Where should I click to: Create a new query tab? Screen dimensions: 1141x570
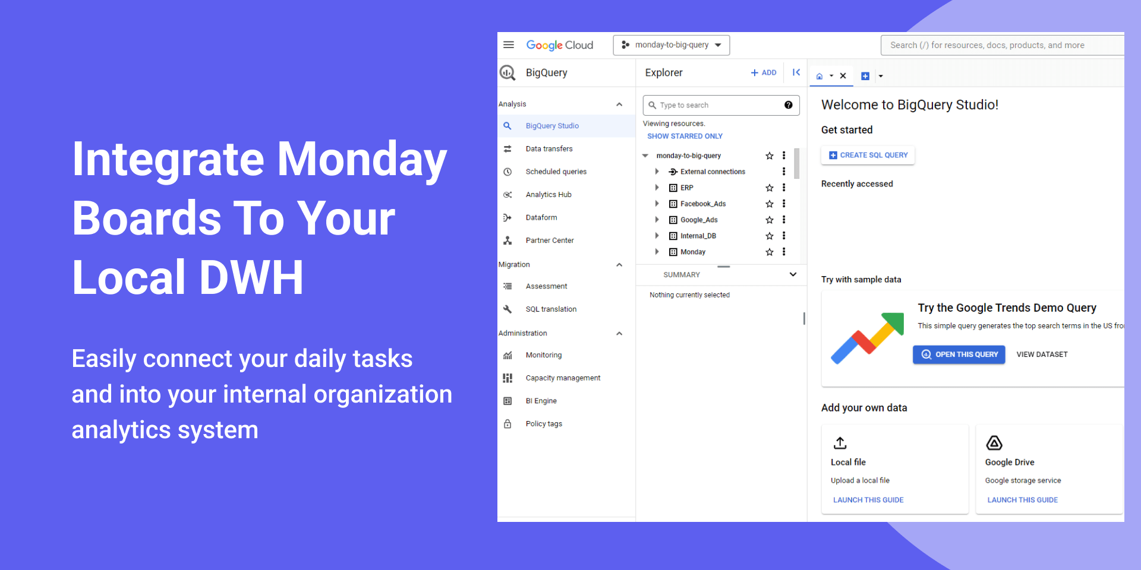[x=865, y=76]
